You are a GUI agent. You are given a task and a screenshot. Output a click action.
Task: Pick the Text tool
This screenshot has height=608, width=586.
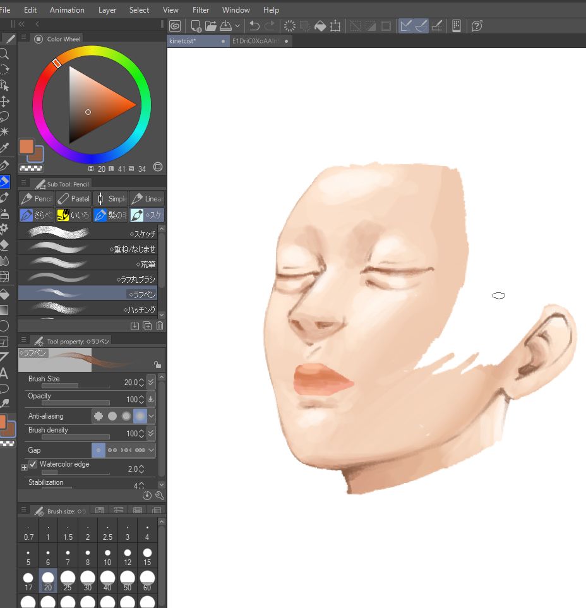click(x=4, y=373)
